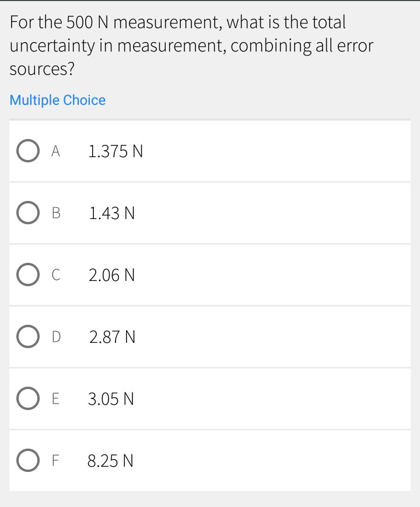Select the 2.06 N answer text
The image size is (420, 507).
point(112,275)
